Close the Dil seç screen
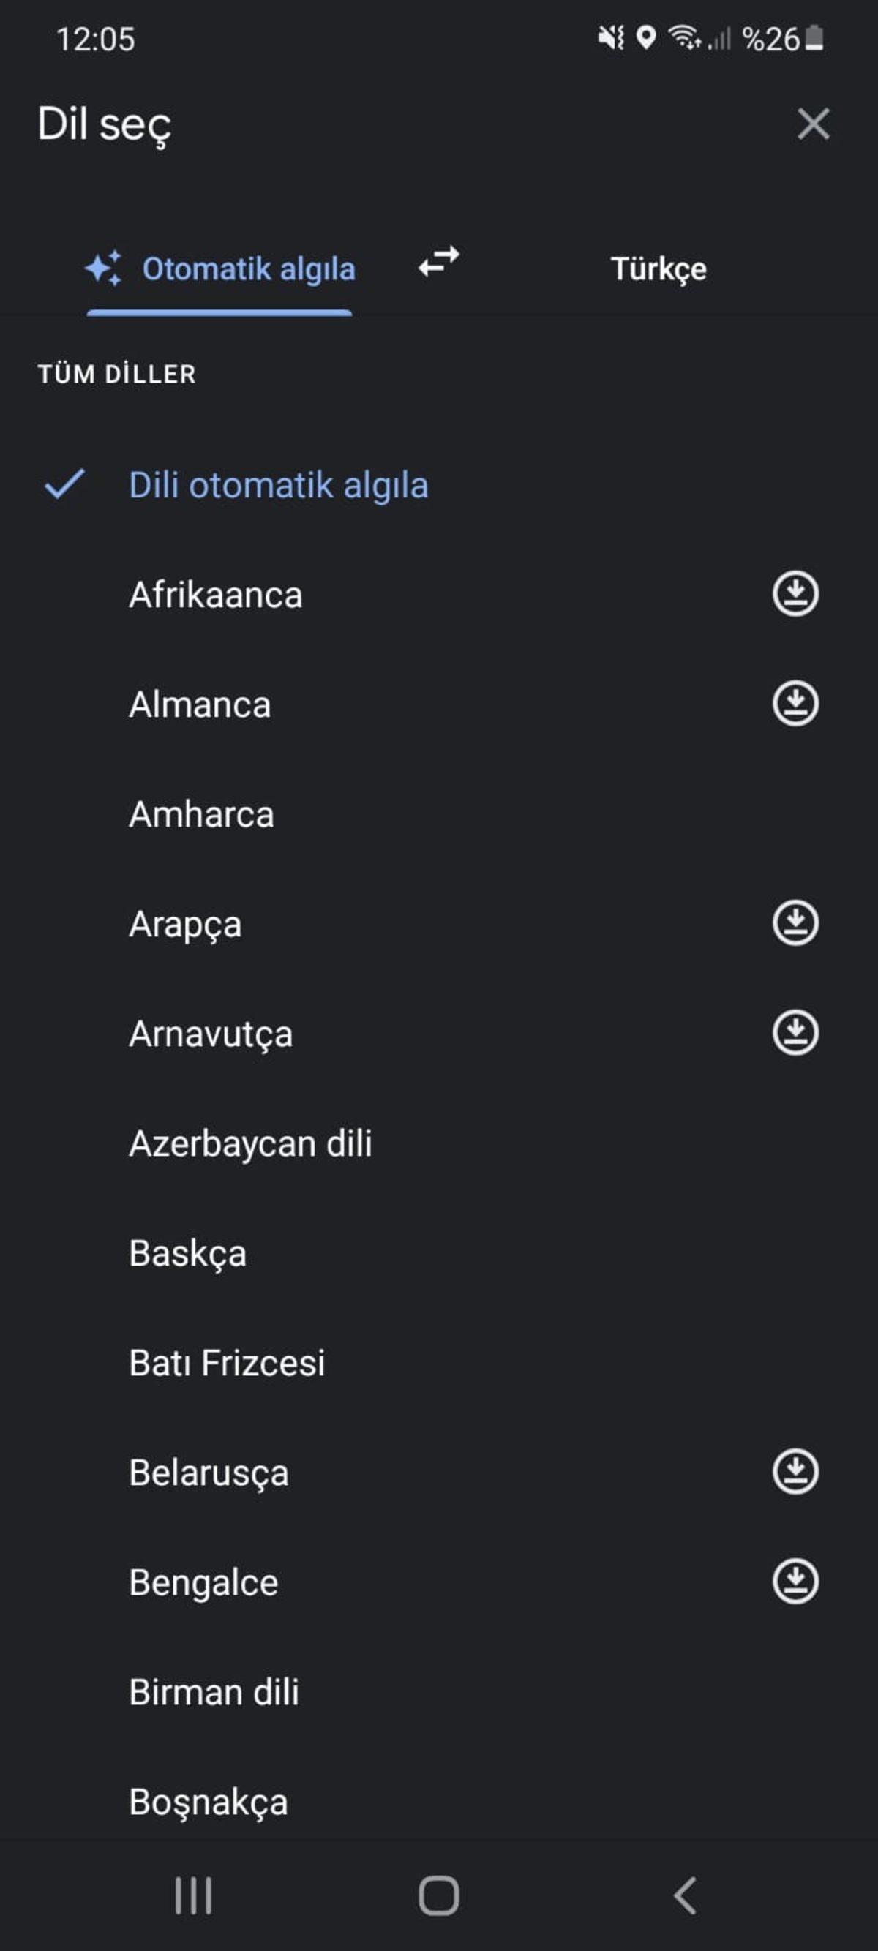The image size is (878, 1951). 813,124
